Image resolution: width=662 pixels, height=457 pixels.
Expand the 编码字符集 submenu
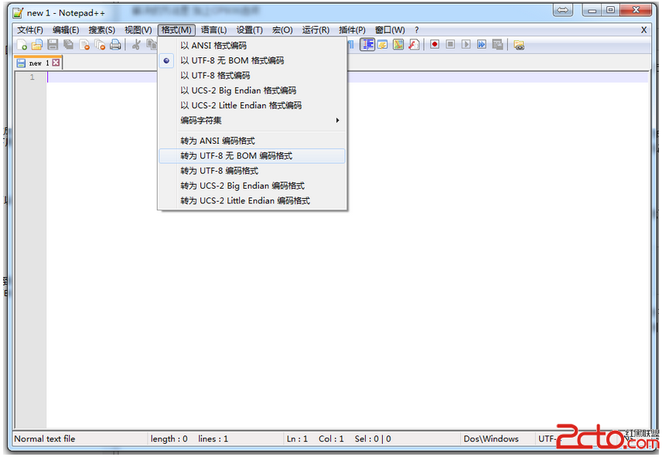[x=252, y=121]
